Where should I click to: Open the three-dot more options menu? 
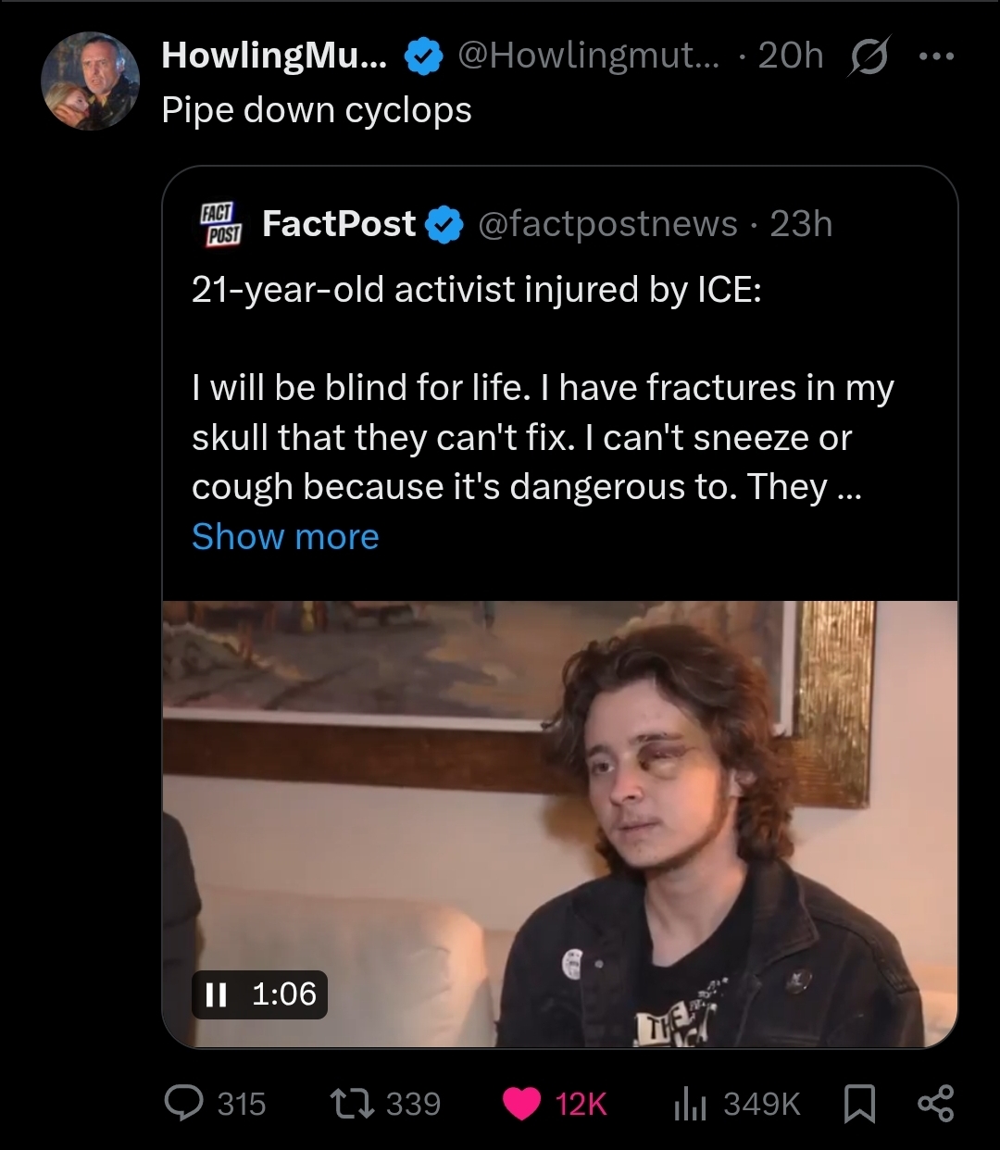pyautogui.click(x=934, y=56)
